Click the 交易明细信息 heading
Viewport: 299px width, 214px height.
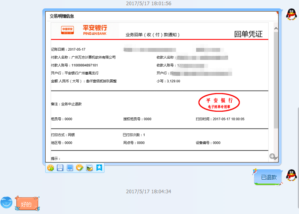tap(62, 16)
